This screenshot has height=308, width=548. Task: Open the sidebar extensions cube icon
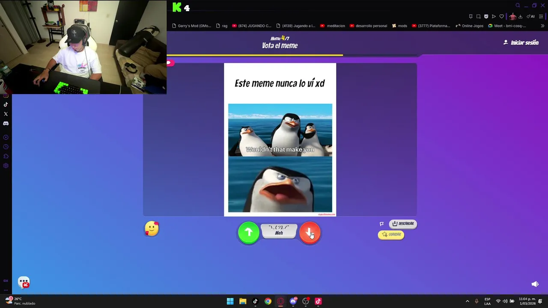[6, 156]
